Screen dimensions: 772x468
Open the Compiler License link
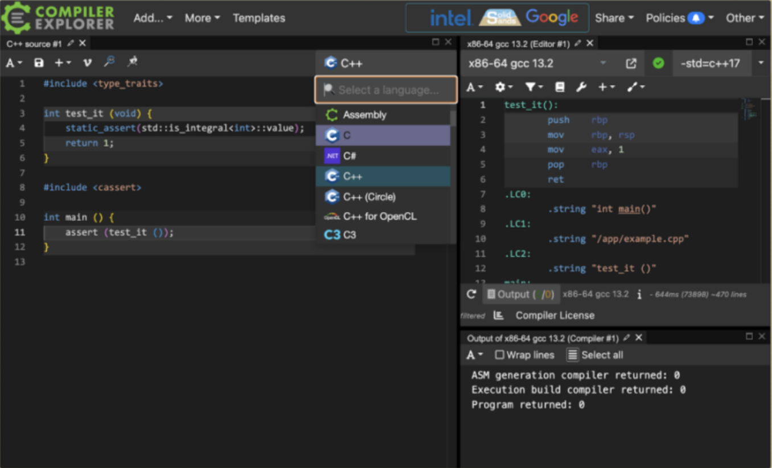555,315
